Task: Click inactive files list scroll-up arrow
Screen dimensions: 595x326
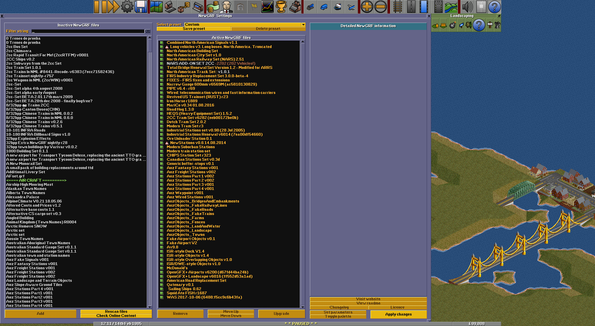Action: pos(150,38)
